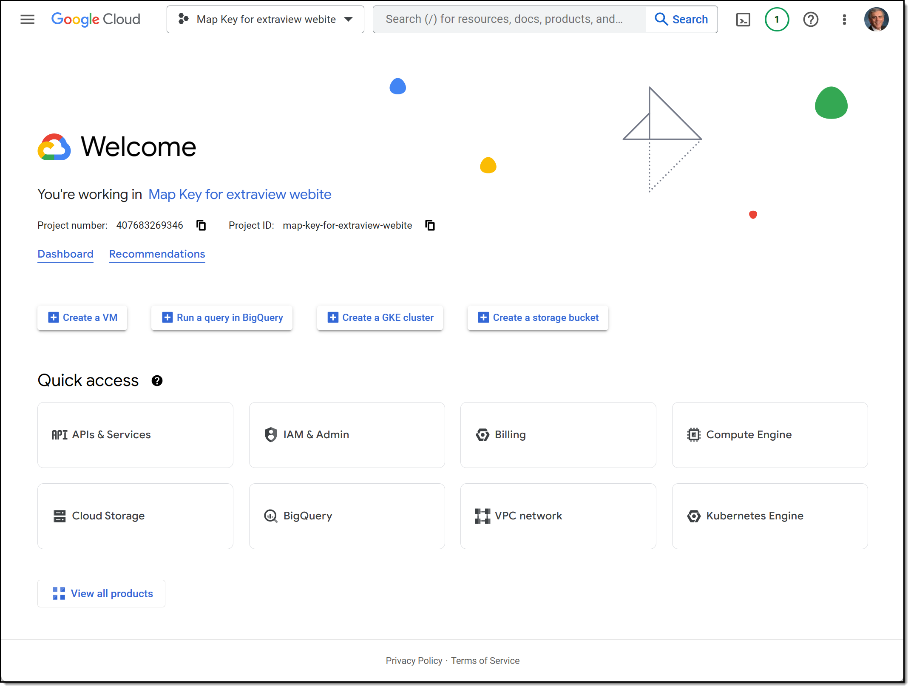Open Cloud Storage card
The width and height of the screenshot is (911, 689).
(135, 516)
